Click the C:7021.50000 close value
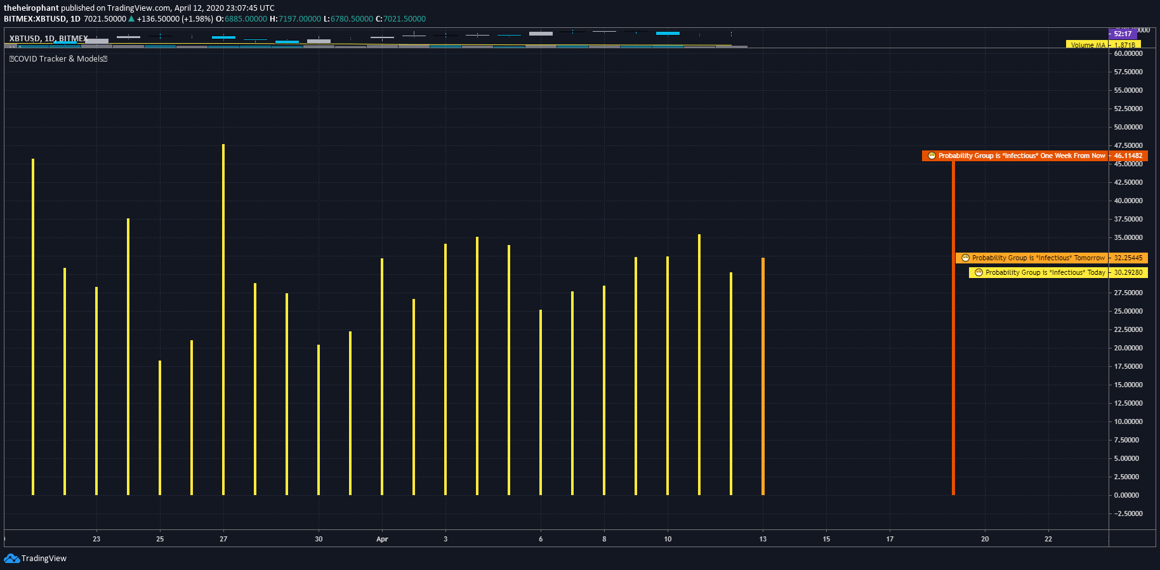The height and width of the screenshot is (570, 1160). pos(401,19)
